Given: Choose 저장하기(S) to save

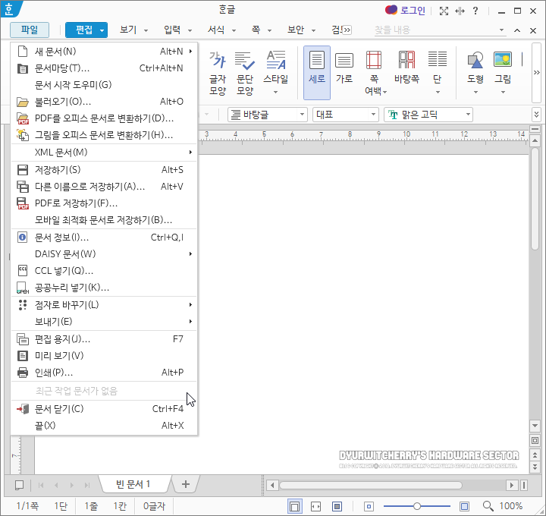Looking at the screenshot, I should [x=104, y=170].
